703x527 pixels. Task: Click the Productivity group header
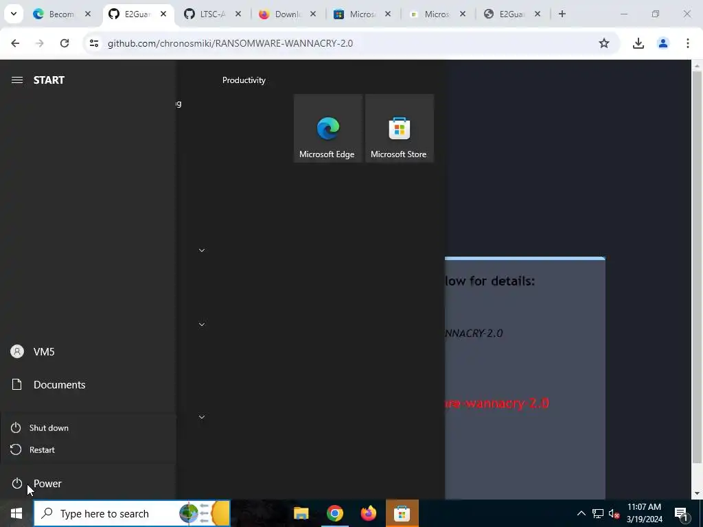tap(244, 80)
